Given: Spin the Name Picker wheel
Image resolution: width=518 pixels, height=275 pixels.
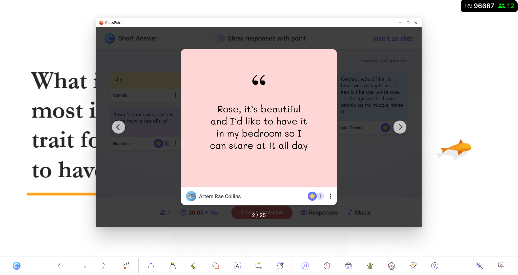Looking at the screenshot, I should pyautogui.click(x=391, y=266).
